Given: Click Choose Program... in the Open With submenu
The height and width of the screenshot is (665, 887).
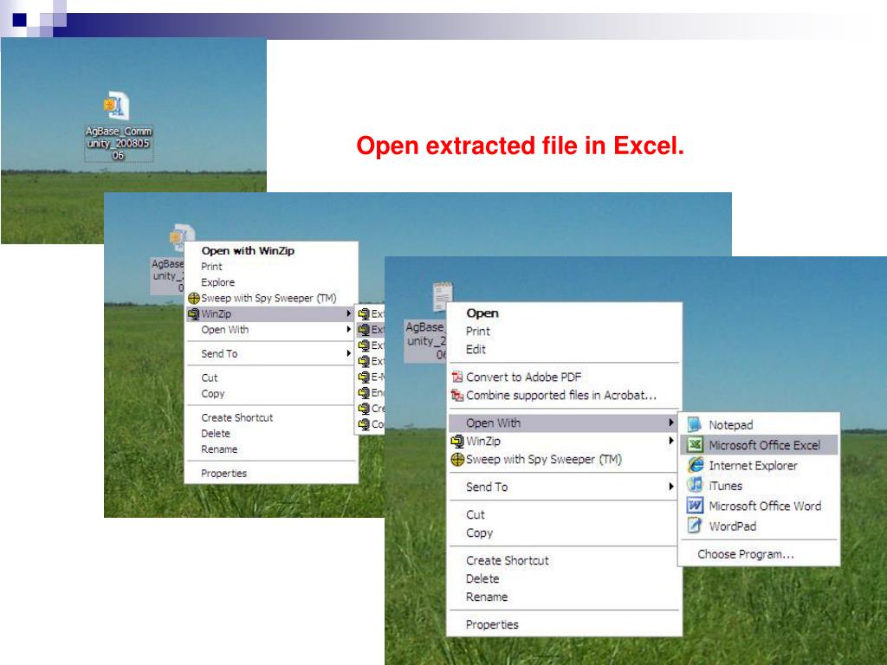Looking at the screenshot, I should coord(746,554).
